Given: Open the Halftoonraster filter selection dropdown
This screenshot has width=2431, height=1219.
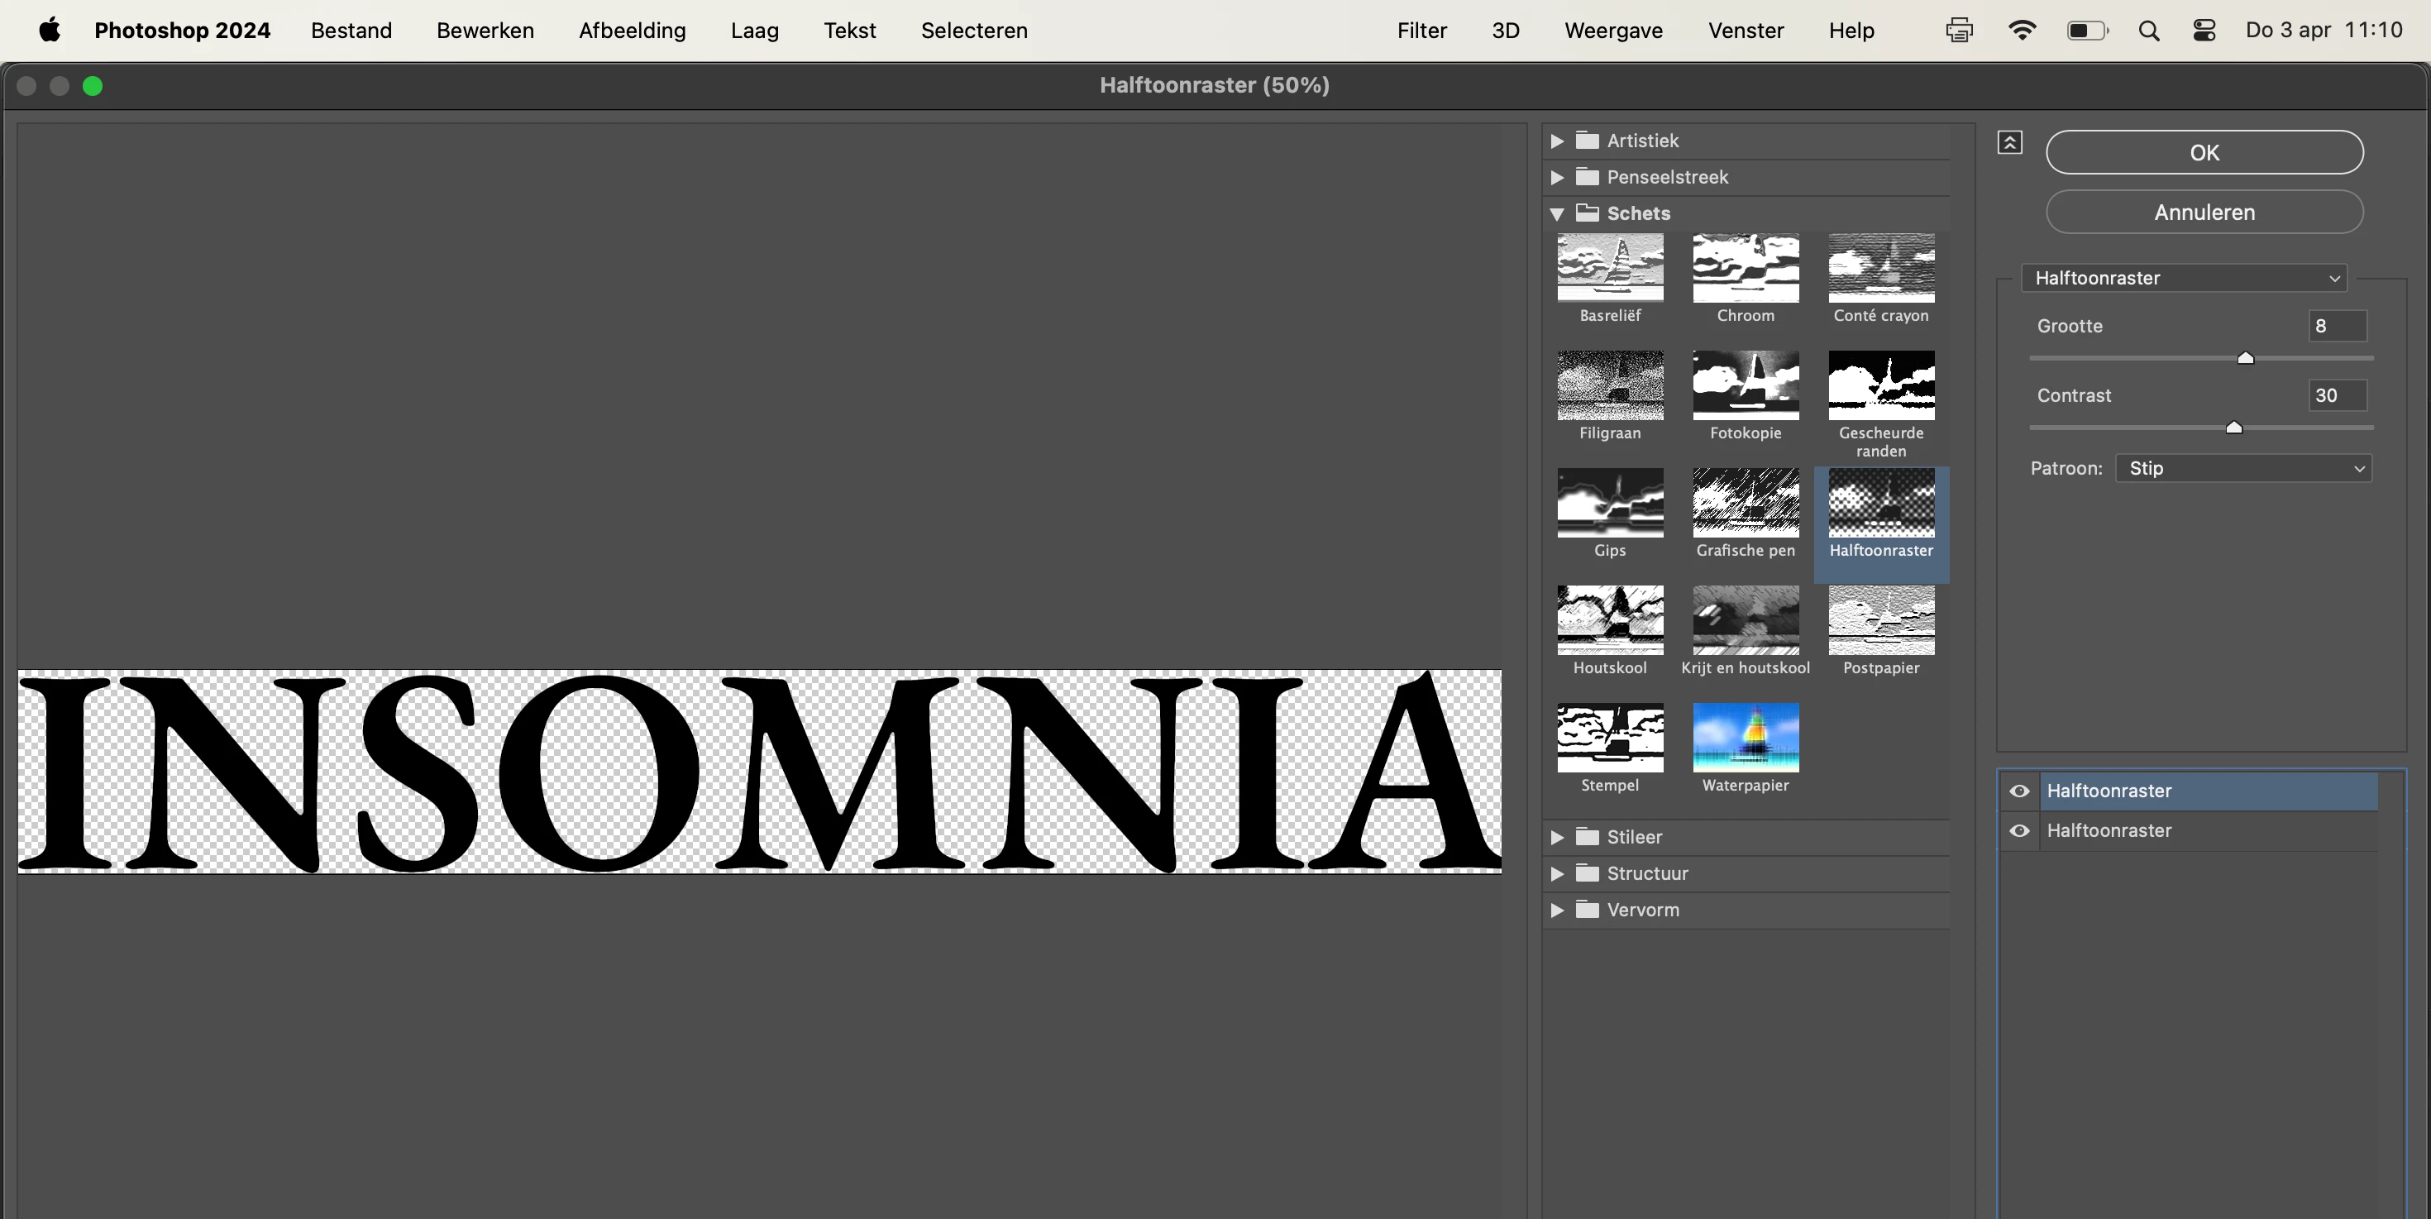Looking at the screenshot, I should (2184, 279).
